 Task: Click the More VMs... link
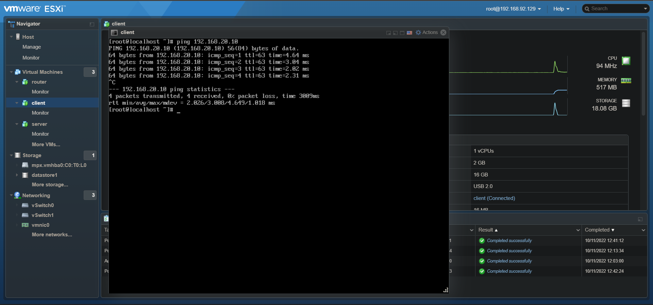(46, 145)
